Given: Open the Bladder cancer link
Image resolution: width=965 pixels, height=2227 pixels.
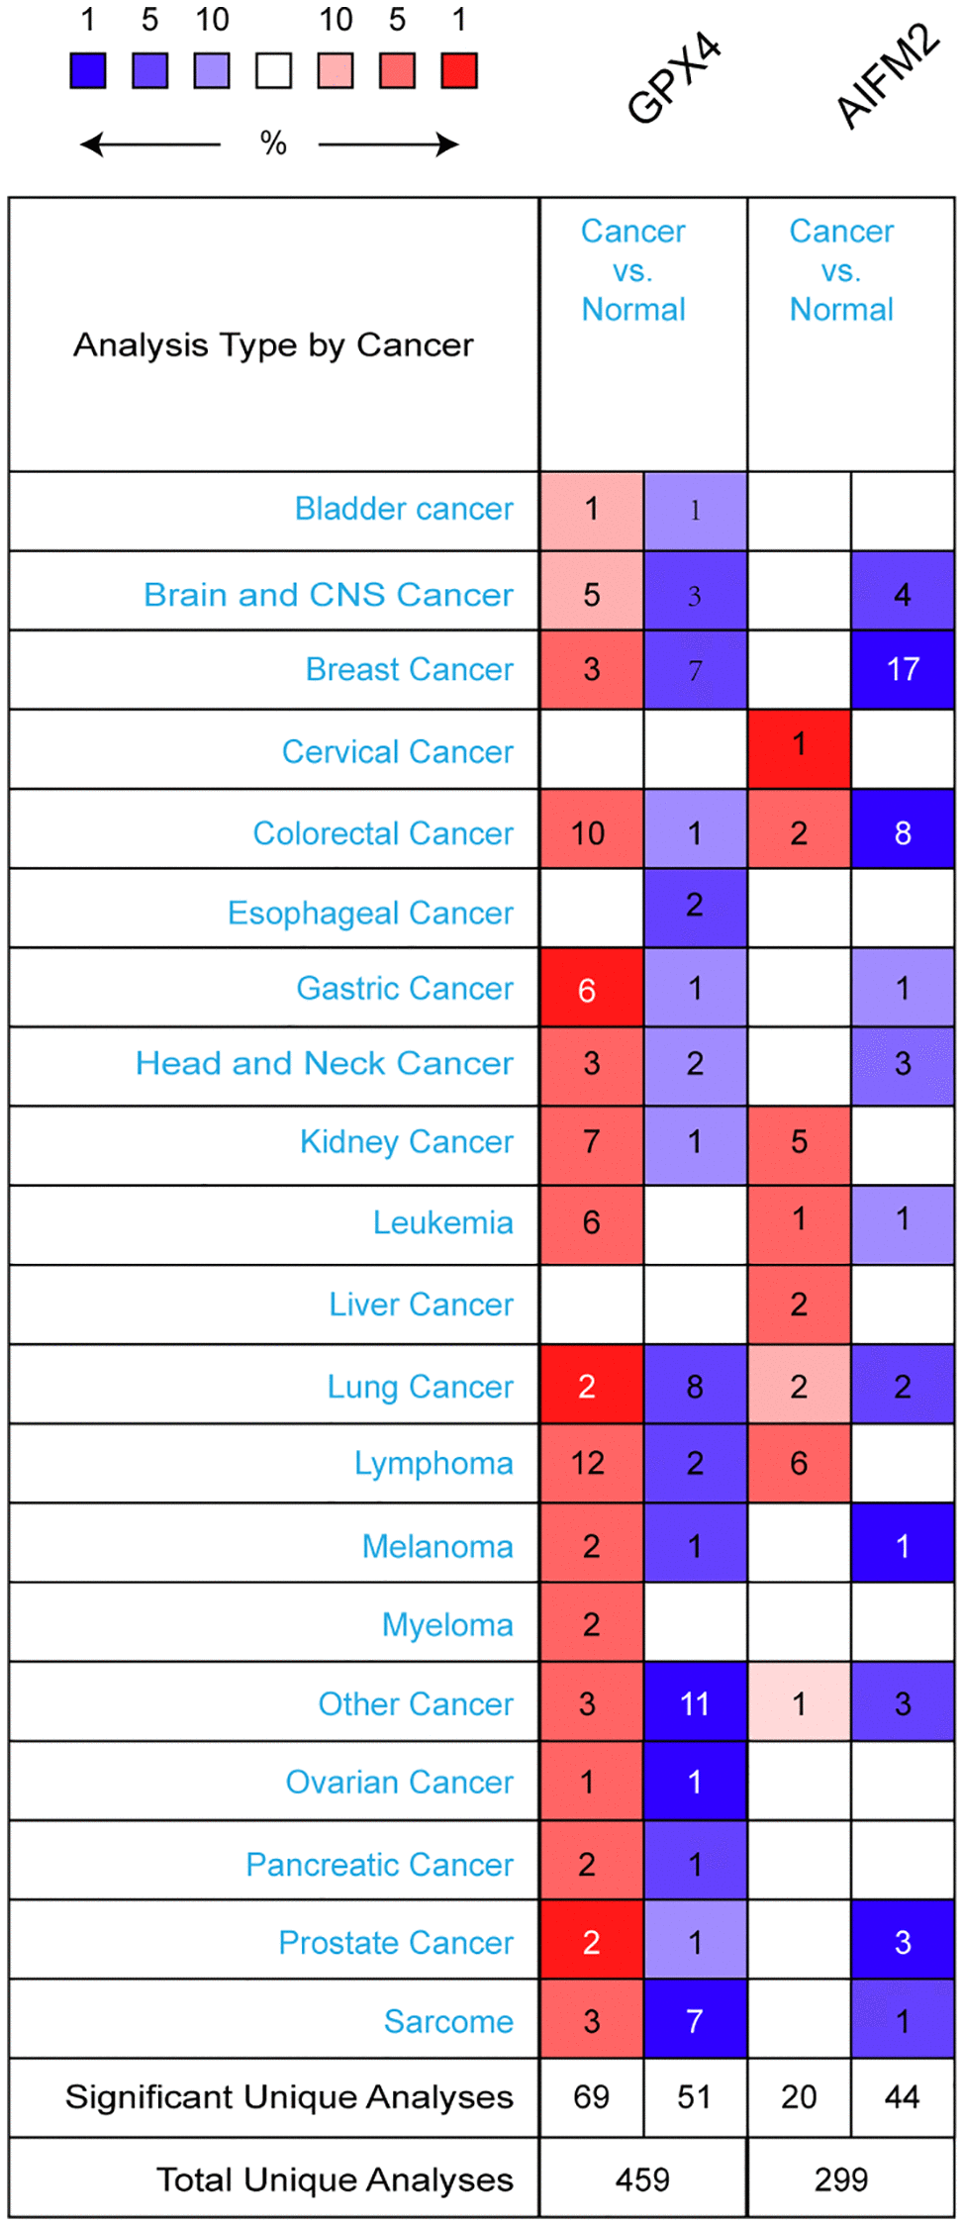Looking at the screenshot, I should tap(404, 509).
